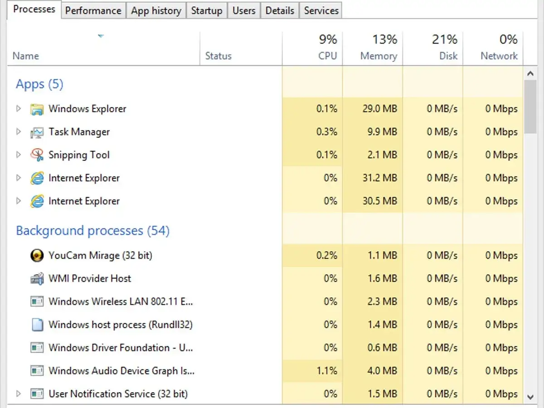Click the 0.3% CPU value
544x408 pixels.
327,132
